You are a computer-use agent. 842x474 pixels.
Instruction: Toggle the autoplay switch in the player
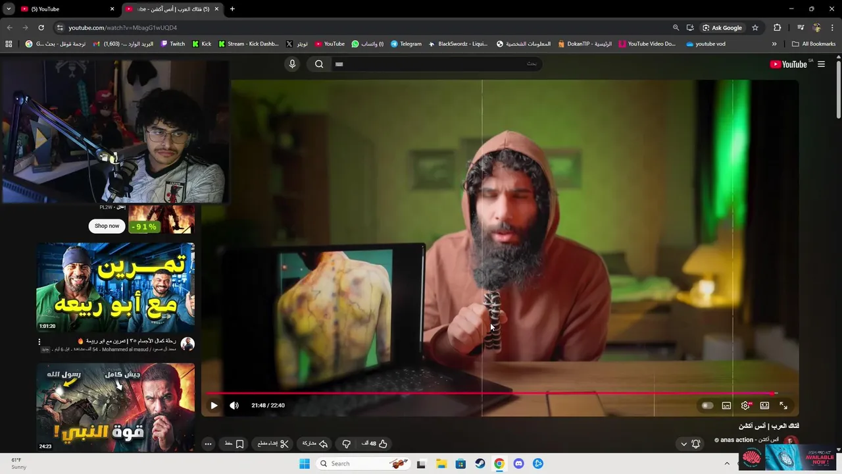707,406
